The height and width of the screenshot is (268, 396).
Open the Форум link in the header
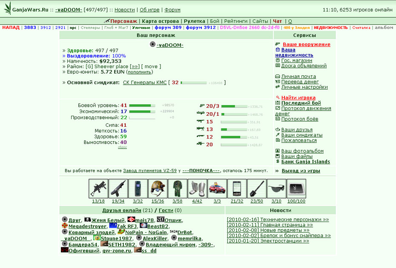(172, 10)
